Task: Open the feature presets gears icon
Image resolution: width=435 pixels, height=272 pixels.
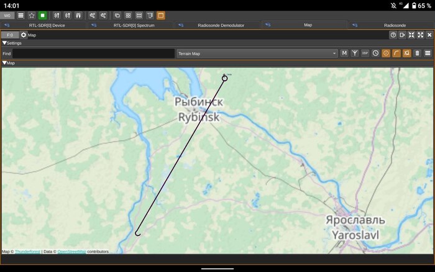Action: [103, 16]
